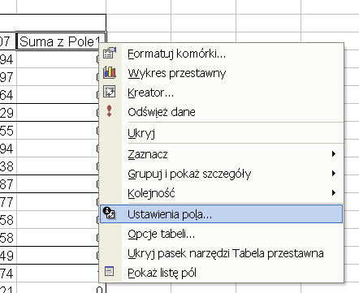This screenshot has width=359, height=293.
Task: Click the Kreator wizard icon
Action: [x=110, y=92]
